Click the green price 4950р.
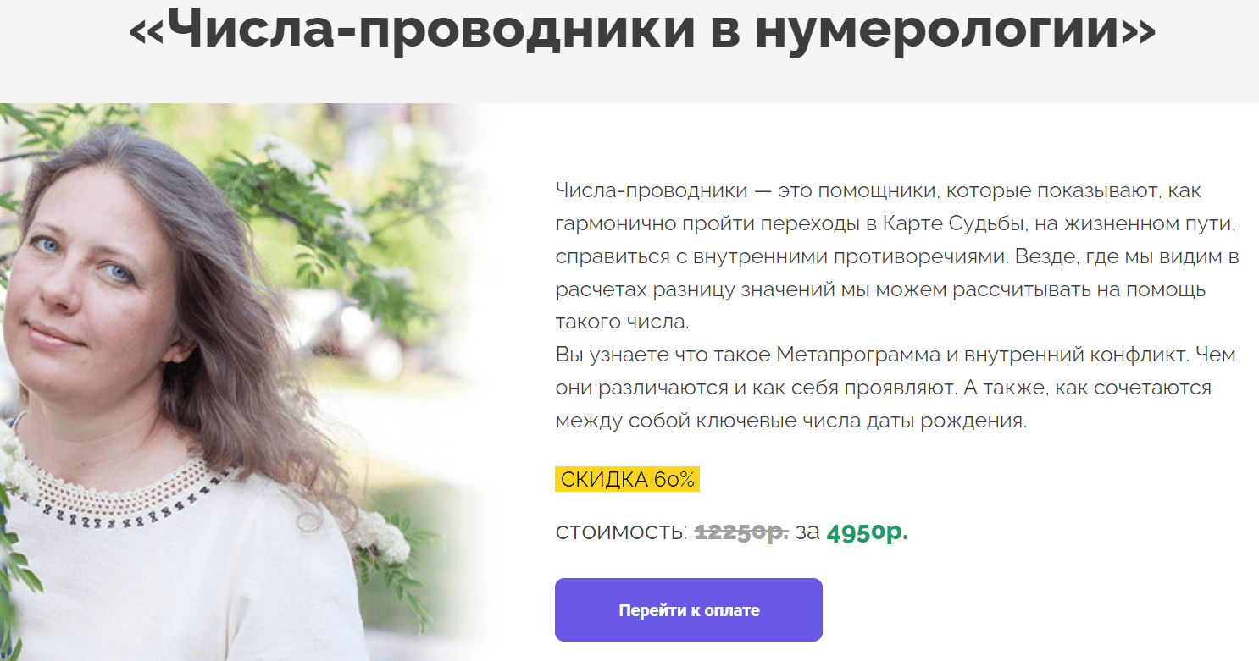This screenshot has height=661, width=1259. click(x=868, y=532)
